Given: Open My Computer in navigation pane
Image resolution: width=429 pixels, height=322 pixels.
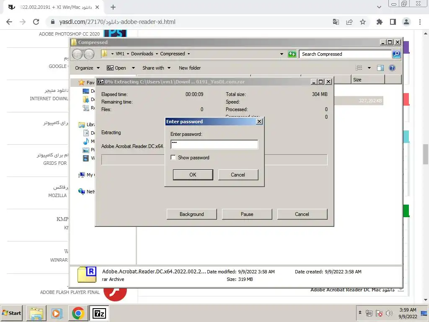Looking at the screenshot, I should point(86,175).
